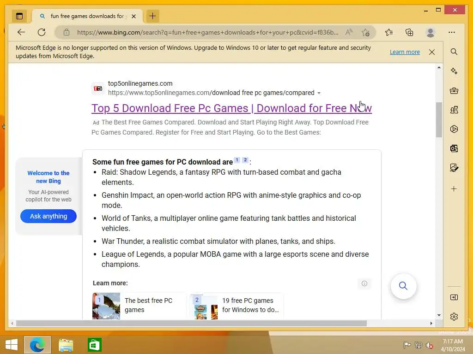Image resolution: width=473 pixels, height=354 pixels.
Task: Open 19 free PC games for Windows card
Action: (237, 306)
